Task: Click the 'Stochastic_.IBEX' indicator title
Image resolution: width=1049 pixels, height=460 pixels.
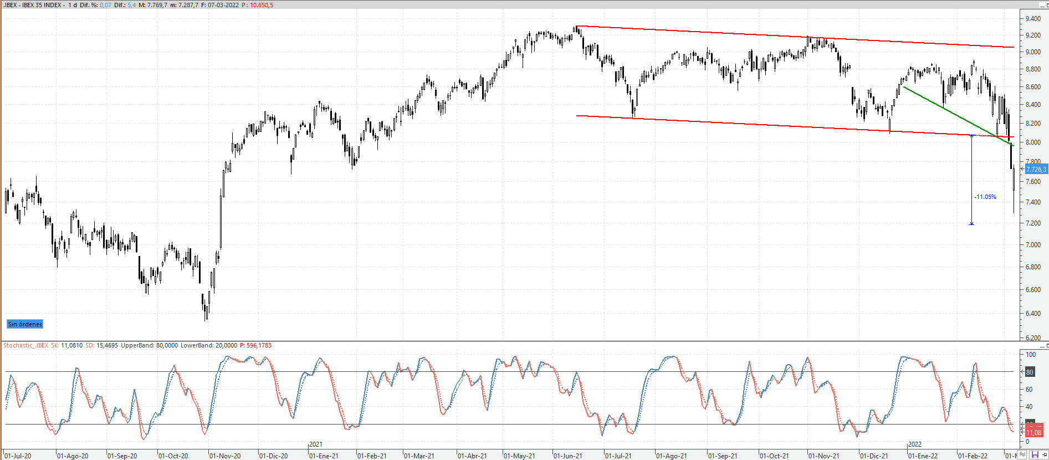Action: coord(25,345)
